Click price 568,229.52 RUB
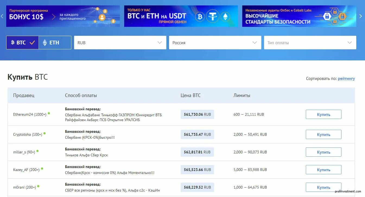365x197 pixels. 197,187
